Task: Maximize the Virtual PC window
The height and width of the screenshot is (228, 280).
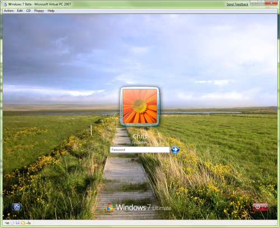Action: pos(262,3)
